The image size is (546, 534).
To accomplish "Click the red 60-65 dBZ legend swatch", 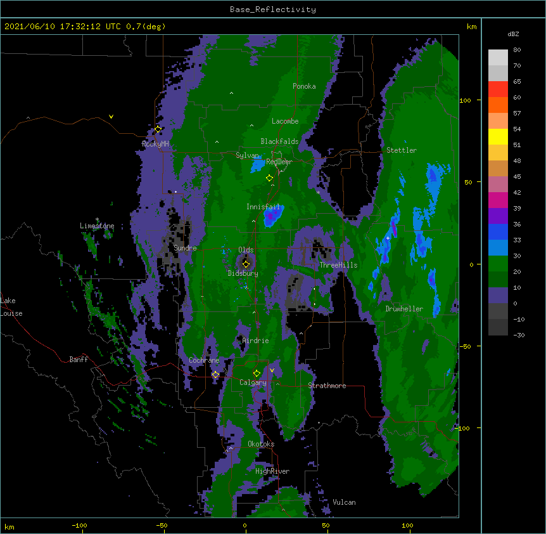I will coord(498,89).
